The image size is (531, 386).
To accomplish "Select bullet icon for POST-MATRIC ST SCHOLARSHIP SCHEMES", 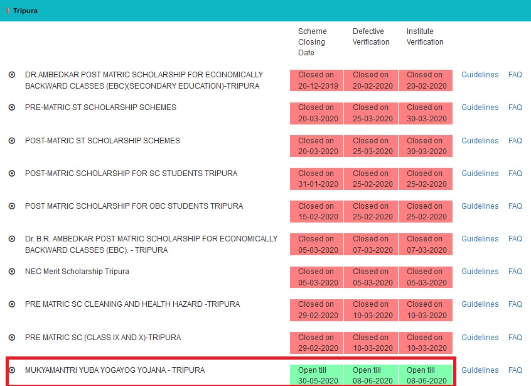I will (x=12, y=141).
